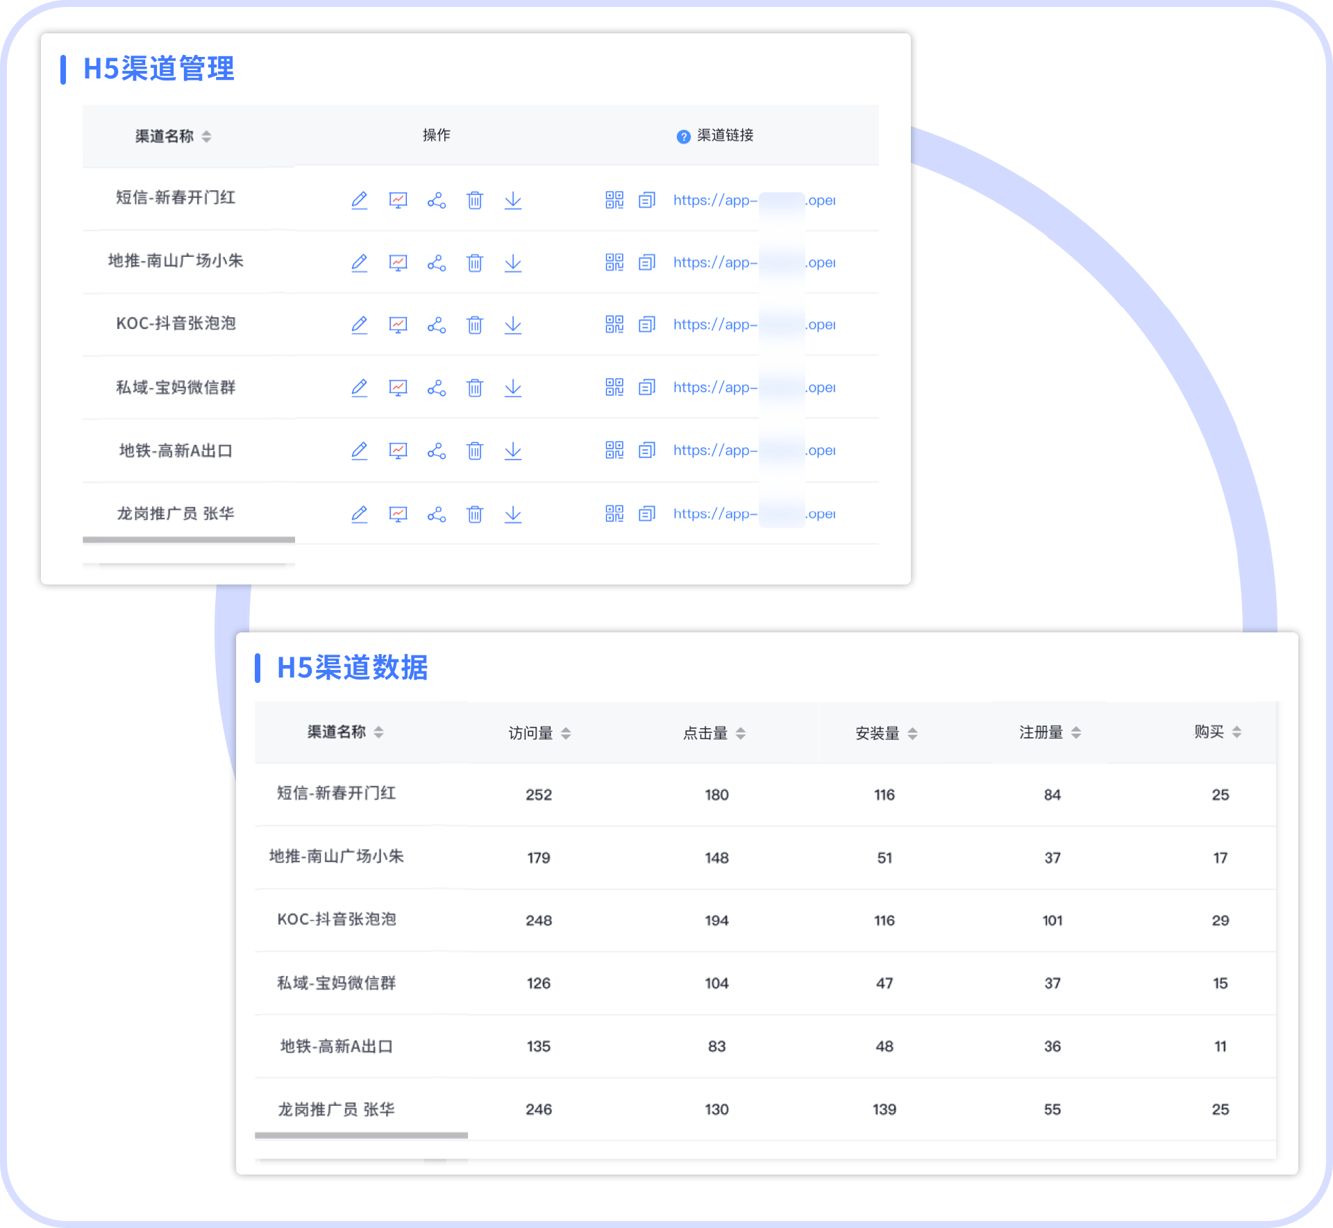The image size is (1333, 1228).
Task: Open chart statistics icon for 地推-南山广场小朱
Action: tap(398, 263)
